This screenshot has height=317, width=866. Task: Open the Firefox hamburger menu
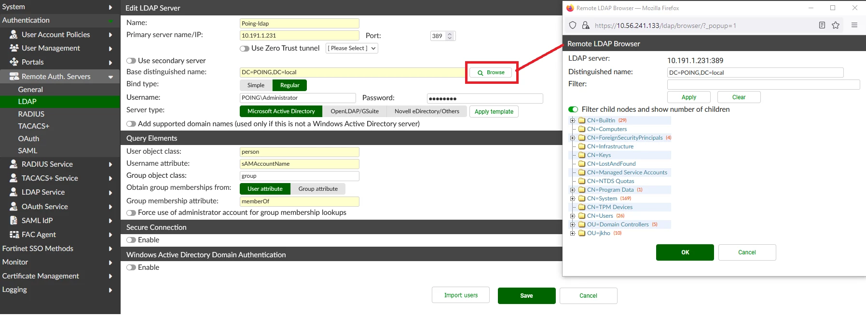click(x=854, y=25)
